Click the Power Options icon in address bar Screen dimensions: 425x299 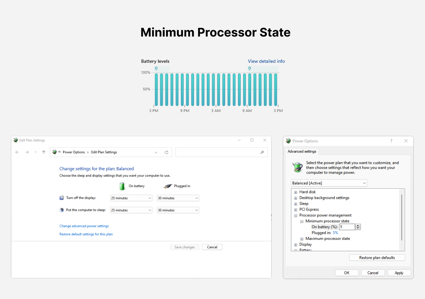pos(55,152)
